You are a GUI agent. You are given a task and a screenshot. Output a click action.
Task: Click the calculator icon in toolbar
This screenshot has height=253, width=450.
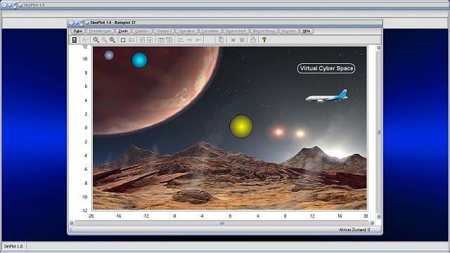click(75, 40)
